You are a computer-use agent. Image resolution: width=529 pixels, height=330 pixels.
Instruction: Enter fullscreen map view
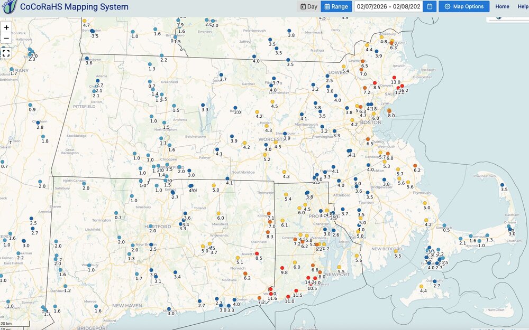(6, 53)
